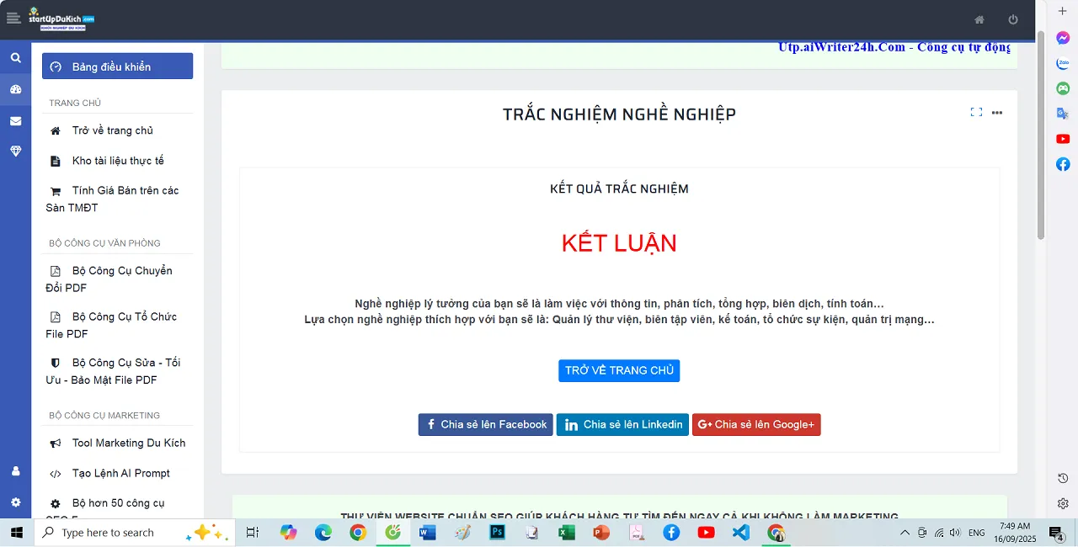The height and width of the screenshot is (547, 1078).
Task: Open Tool Marketing Du Kích
Action: [x=117, y=443]
